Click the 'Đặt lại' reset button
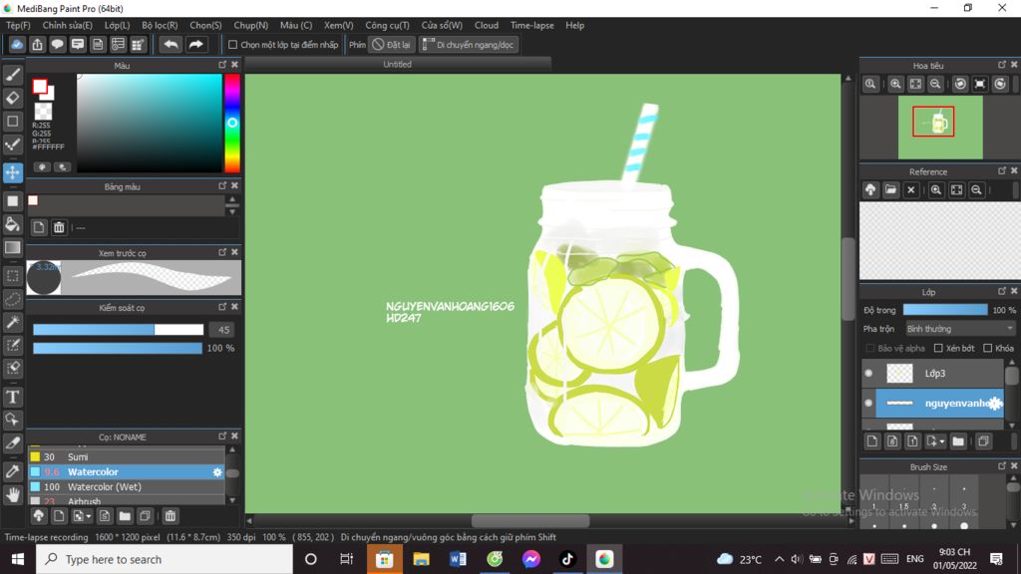The image size is (1021, 574). [x=391, y=45]
